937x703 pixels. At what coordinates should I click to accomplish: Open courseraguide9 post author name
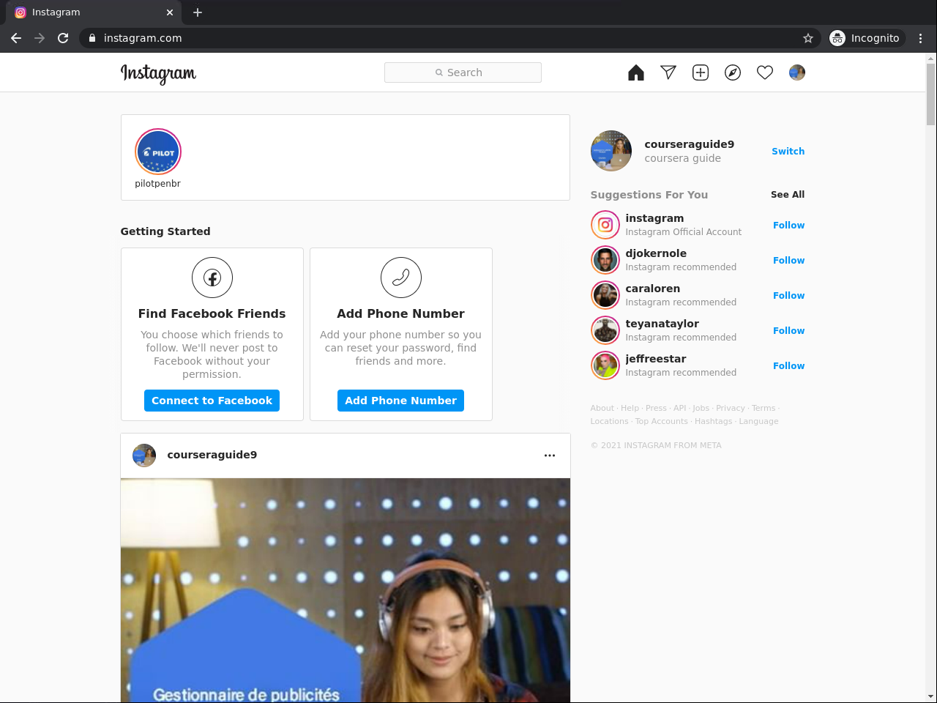(212, 455)
